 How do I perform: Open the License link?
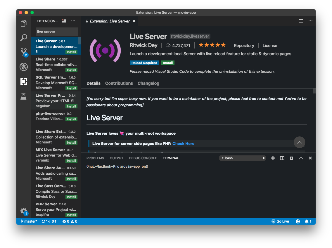(270, 46)
